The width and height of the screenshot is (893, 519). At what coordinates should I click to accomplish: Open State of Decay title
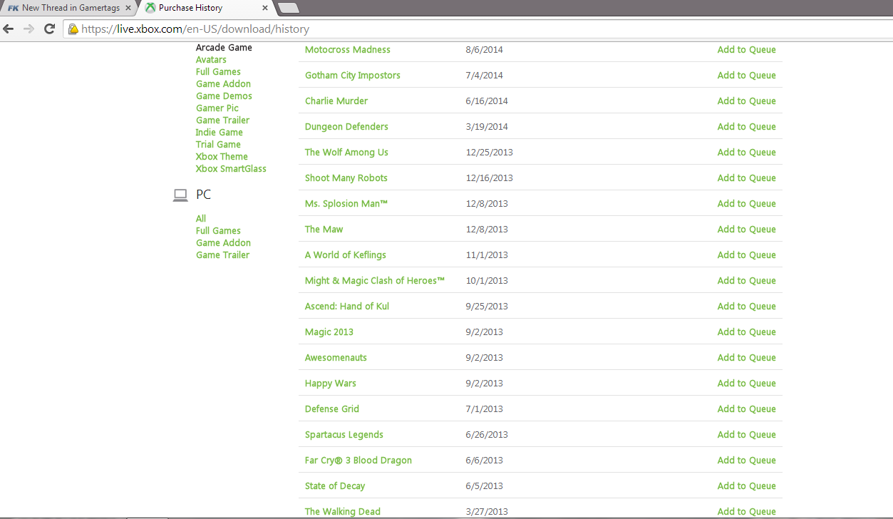pos(335,486)
